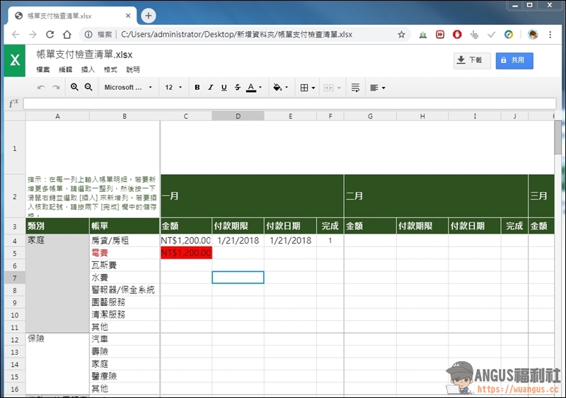Screen dimensions: 566x398
Task: Click the formula bar input field
Action: coord(290,103)
